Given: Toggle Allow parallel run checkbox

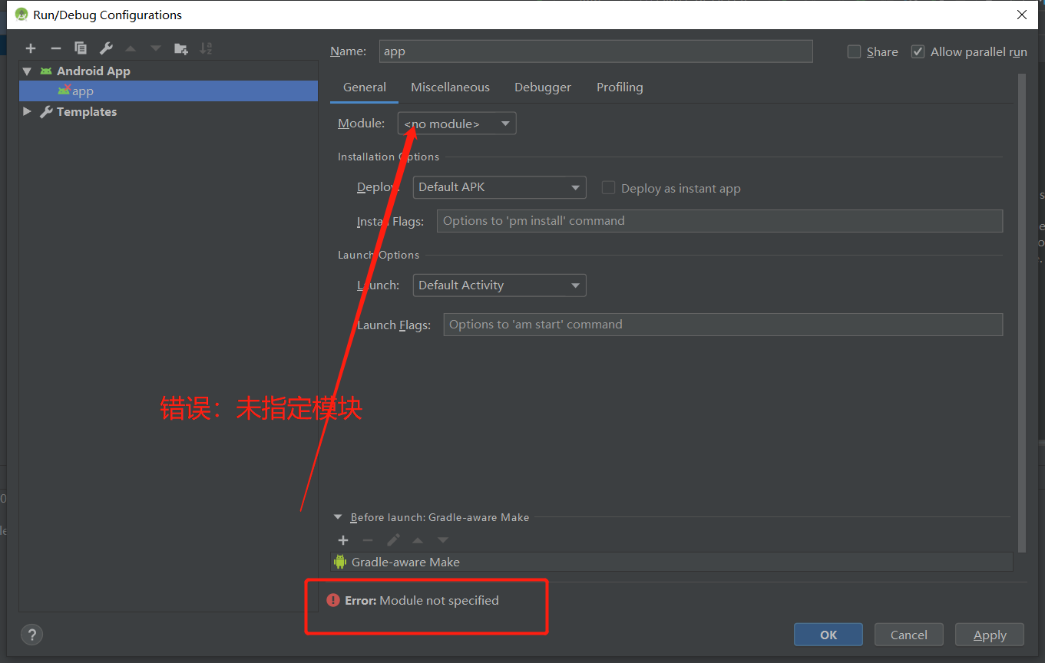Looking at the screenshot, I should tap(918, 51).
